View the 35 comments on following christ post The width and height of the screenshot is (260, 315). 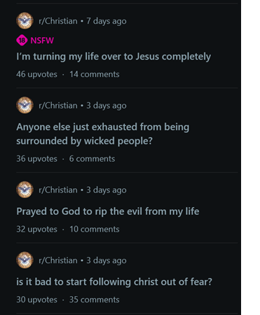coord(95,300)
